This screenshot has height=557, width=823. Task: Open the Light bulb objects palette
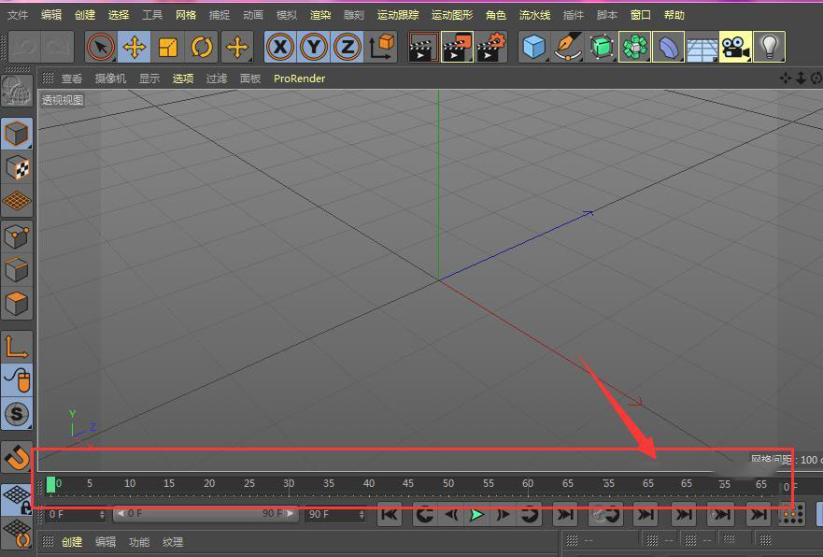tap(769, 48)
